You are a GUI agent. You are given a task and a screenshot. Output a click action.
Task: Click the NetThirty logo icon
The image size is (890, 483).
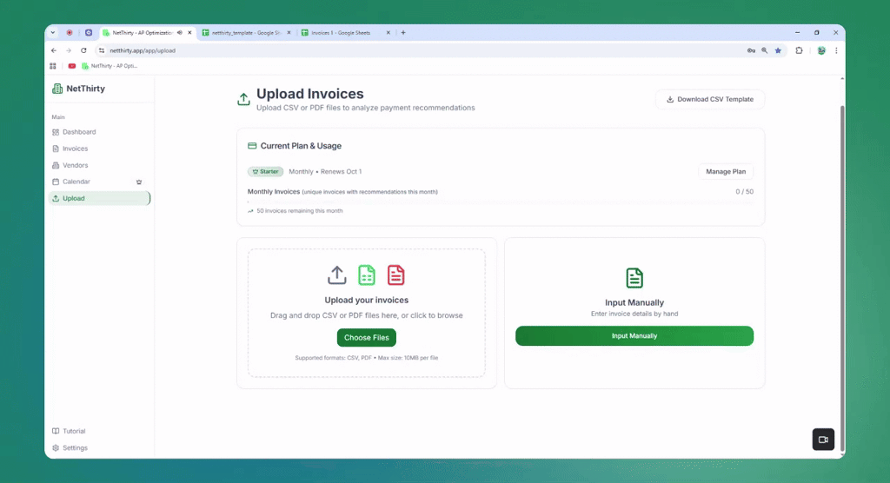[x=57, y=89]
